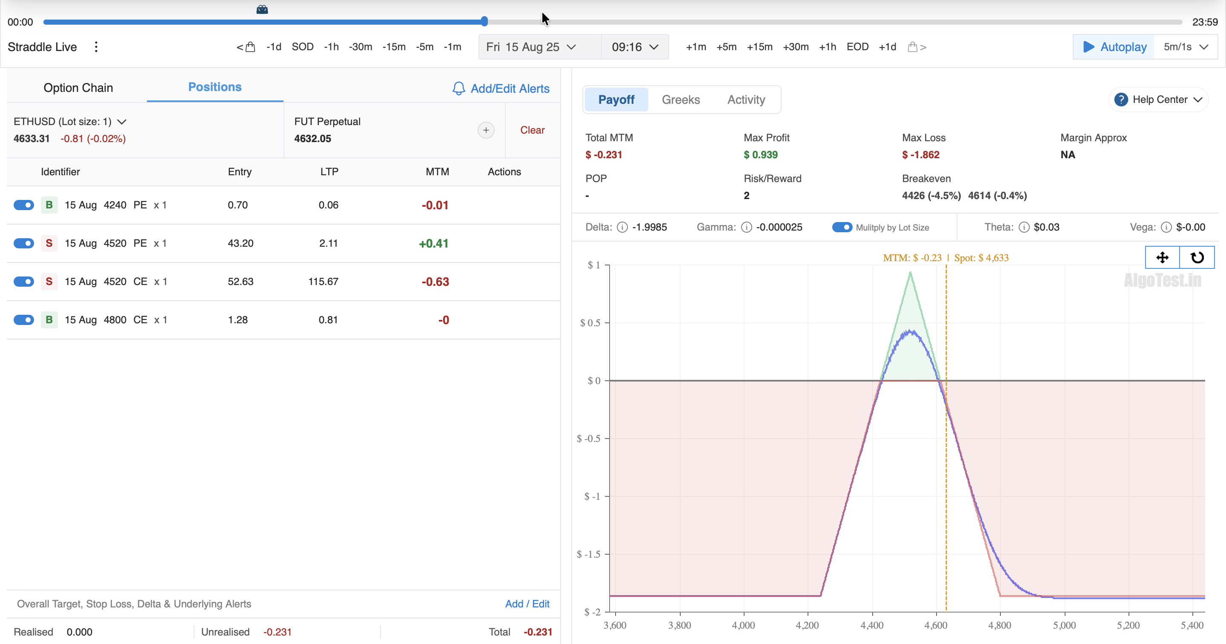Open the 5m/1s autoplay speed dropdown
Screen dimensions: 1226x644
tap(1185, 47)
